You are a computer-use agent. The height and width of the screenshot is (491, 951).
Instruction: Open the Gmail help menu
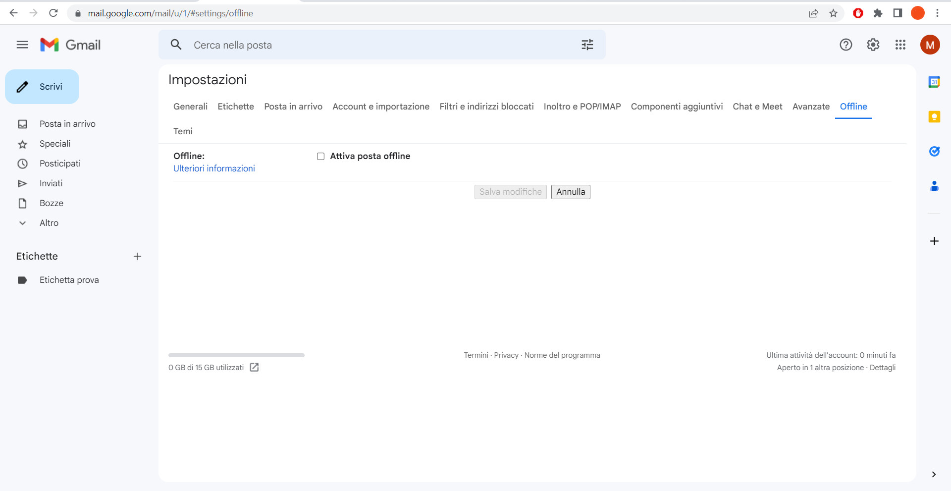coord(845,45)
